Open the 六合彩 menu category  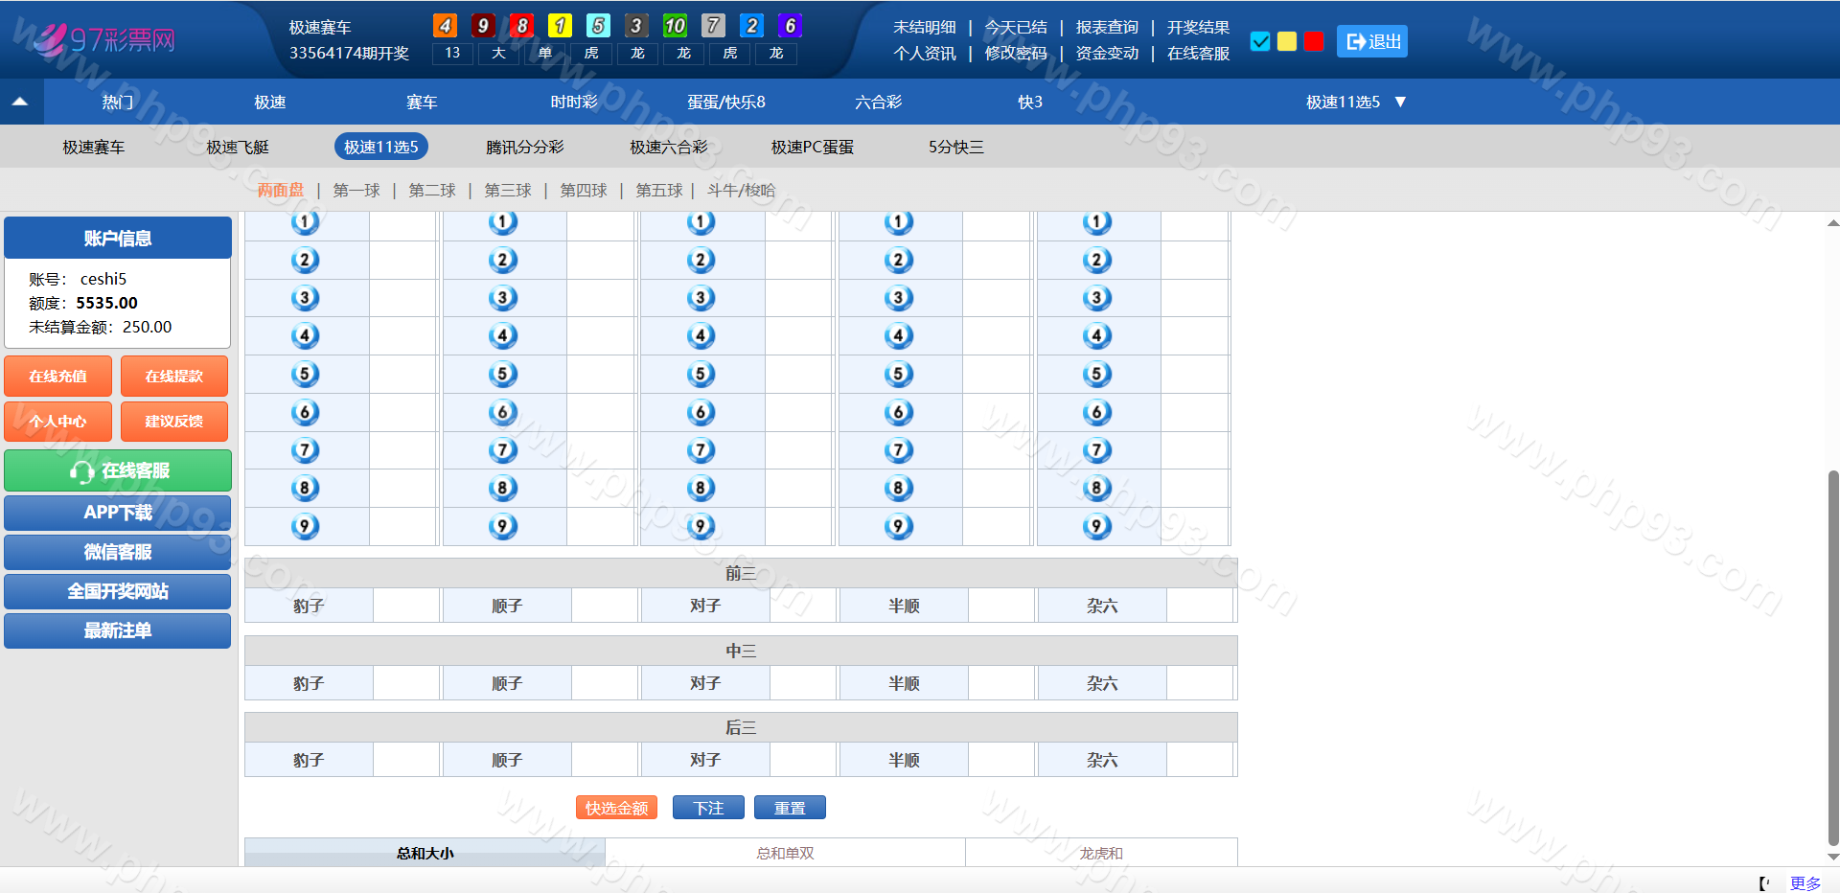878,102
